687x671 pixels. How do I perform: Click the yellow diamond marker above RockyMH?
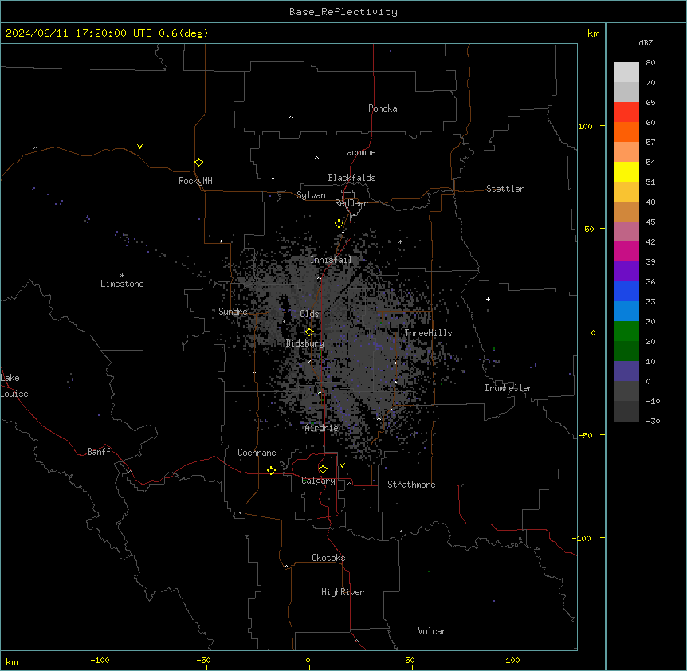coord(198,163)
